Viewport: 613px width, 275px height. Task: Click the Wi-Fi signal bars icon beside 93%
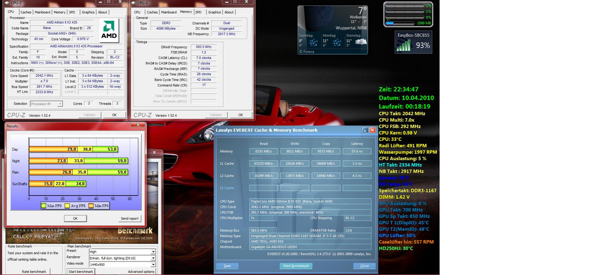(x=403, y=46)
